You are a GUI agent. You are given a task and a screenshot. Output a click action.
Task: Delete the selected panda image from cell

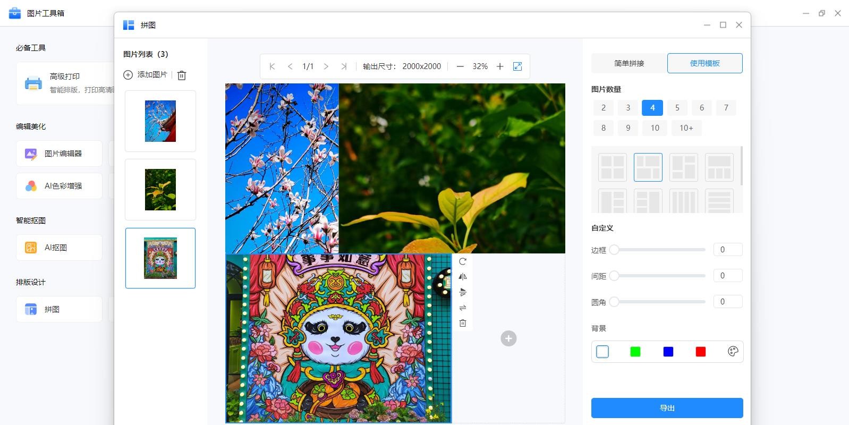[462, 323]
